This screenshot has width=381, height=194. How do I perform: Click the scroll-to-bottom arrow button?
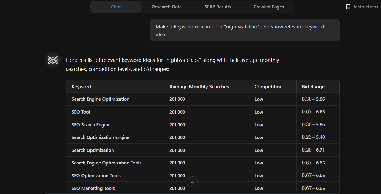[192, 182]
